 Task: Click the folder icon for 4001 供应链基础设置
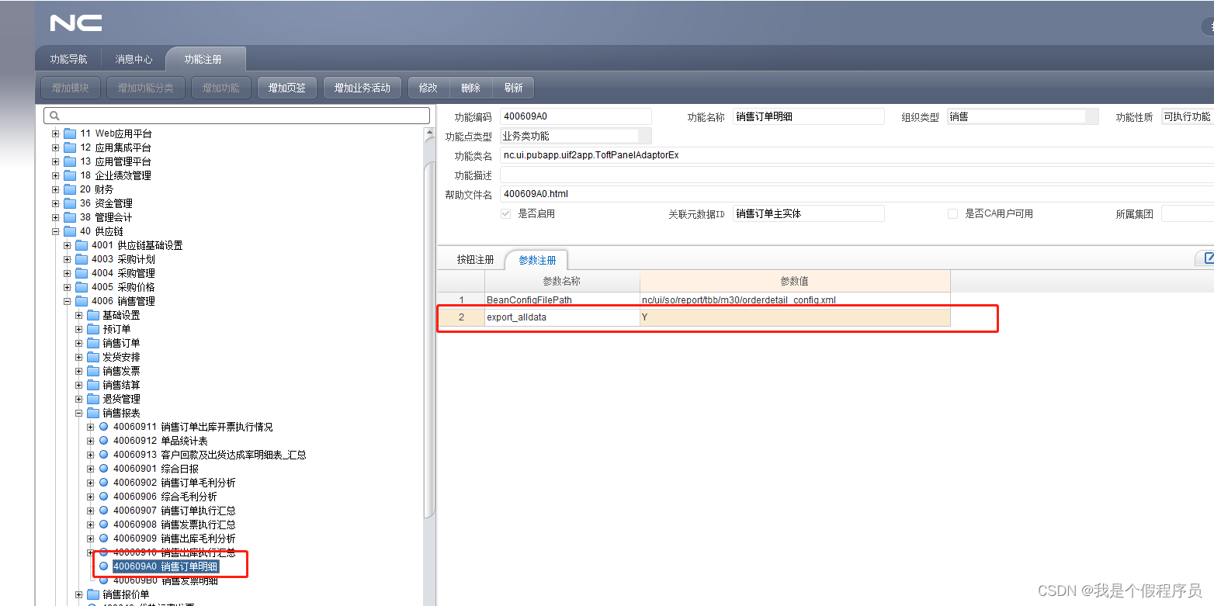(x=82, y=245)
